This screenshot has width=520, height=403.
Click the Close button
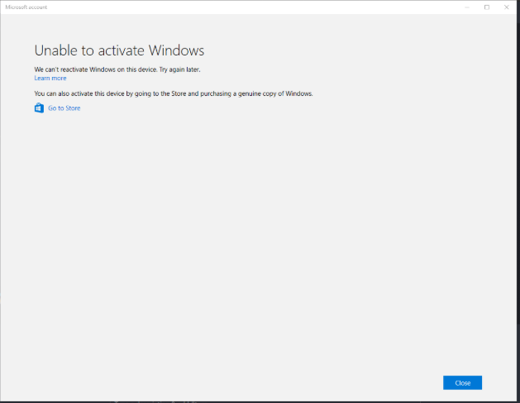pos(462,383)
